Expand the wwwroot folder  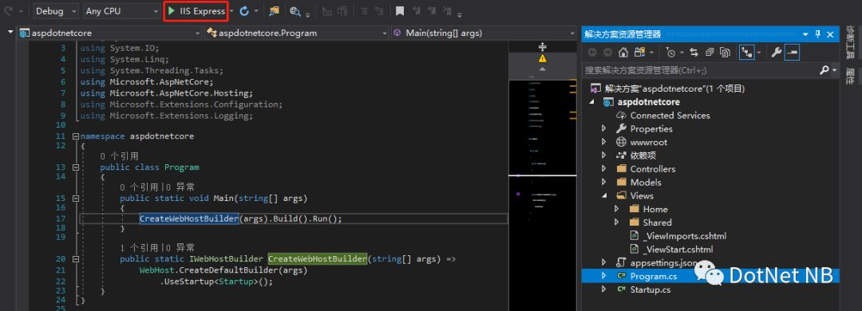(x=604, y=142)
